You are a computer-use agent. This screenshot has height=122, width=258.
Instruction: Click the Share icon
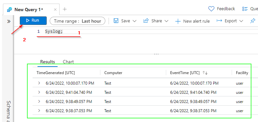pos(146,21)
